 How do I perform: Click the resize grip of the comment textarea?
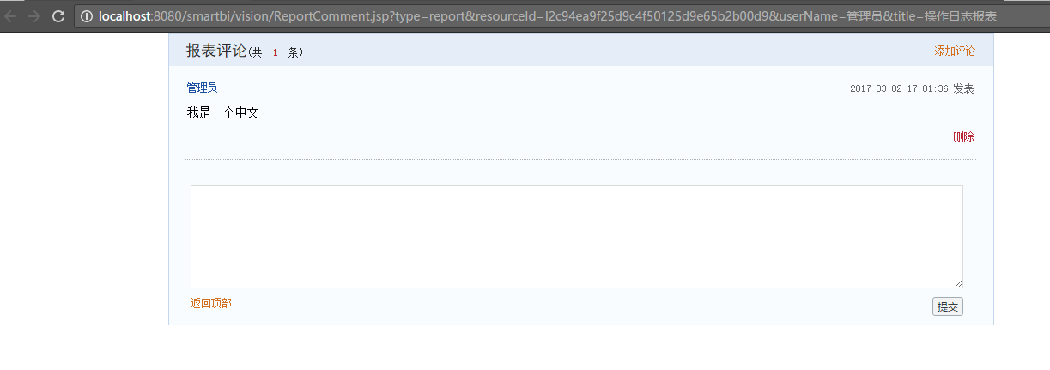pos(958,283)
